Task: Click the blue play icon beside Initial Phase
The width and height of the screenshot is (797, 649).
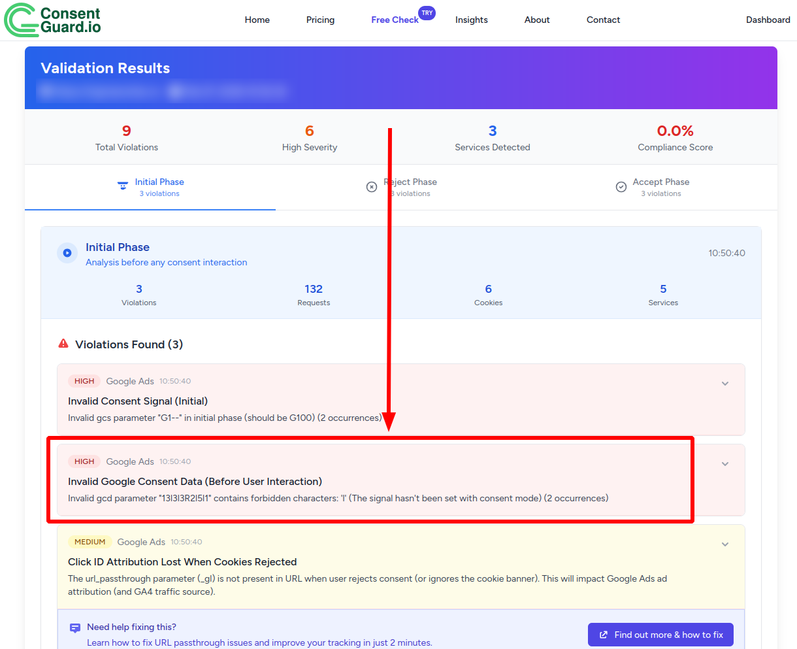Action: (x=67, y=253)
